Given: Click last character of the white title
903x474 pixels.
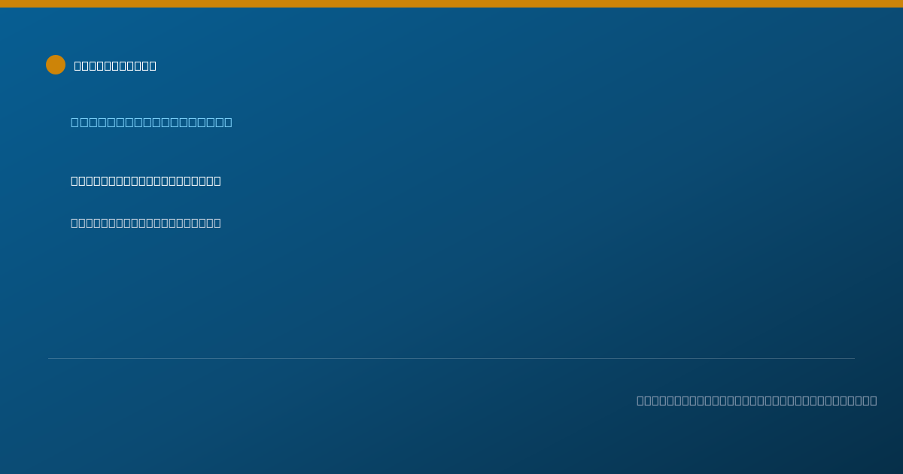Looking at the screenshot, I should [x=153, y=65].
